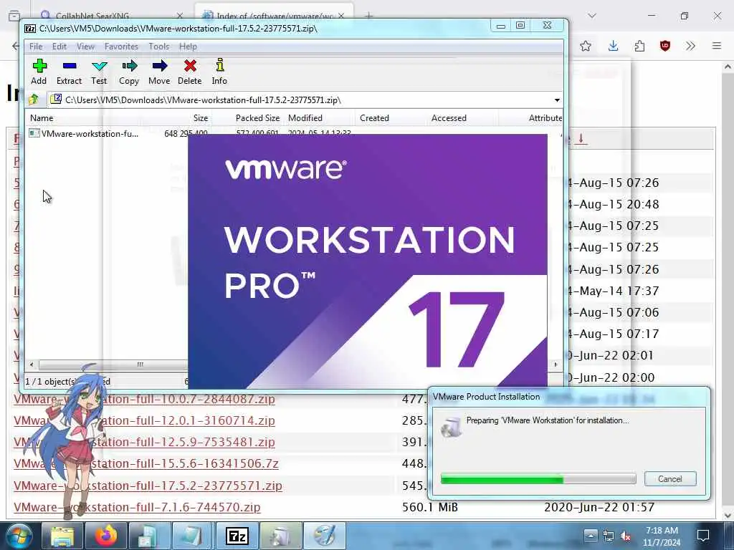The height and width of the screenshot is (550, 734).
Task: Open the installer taskbar item beside 7z
Action: (x=280, y=536)
